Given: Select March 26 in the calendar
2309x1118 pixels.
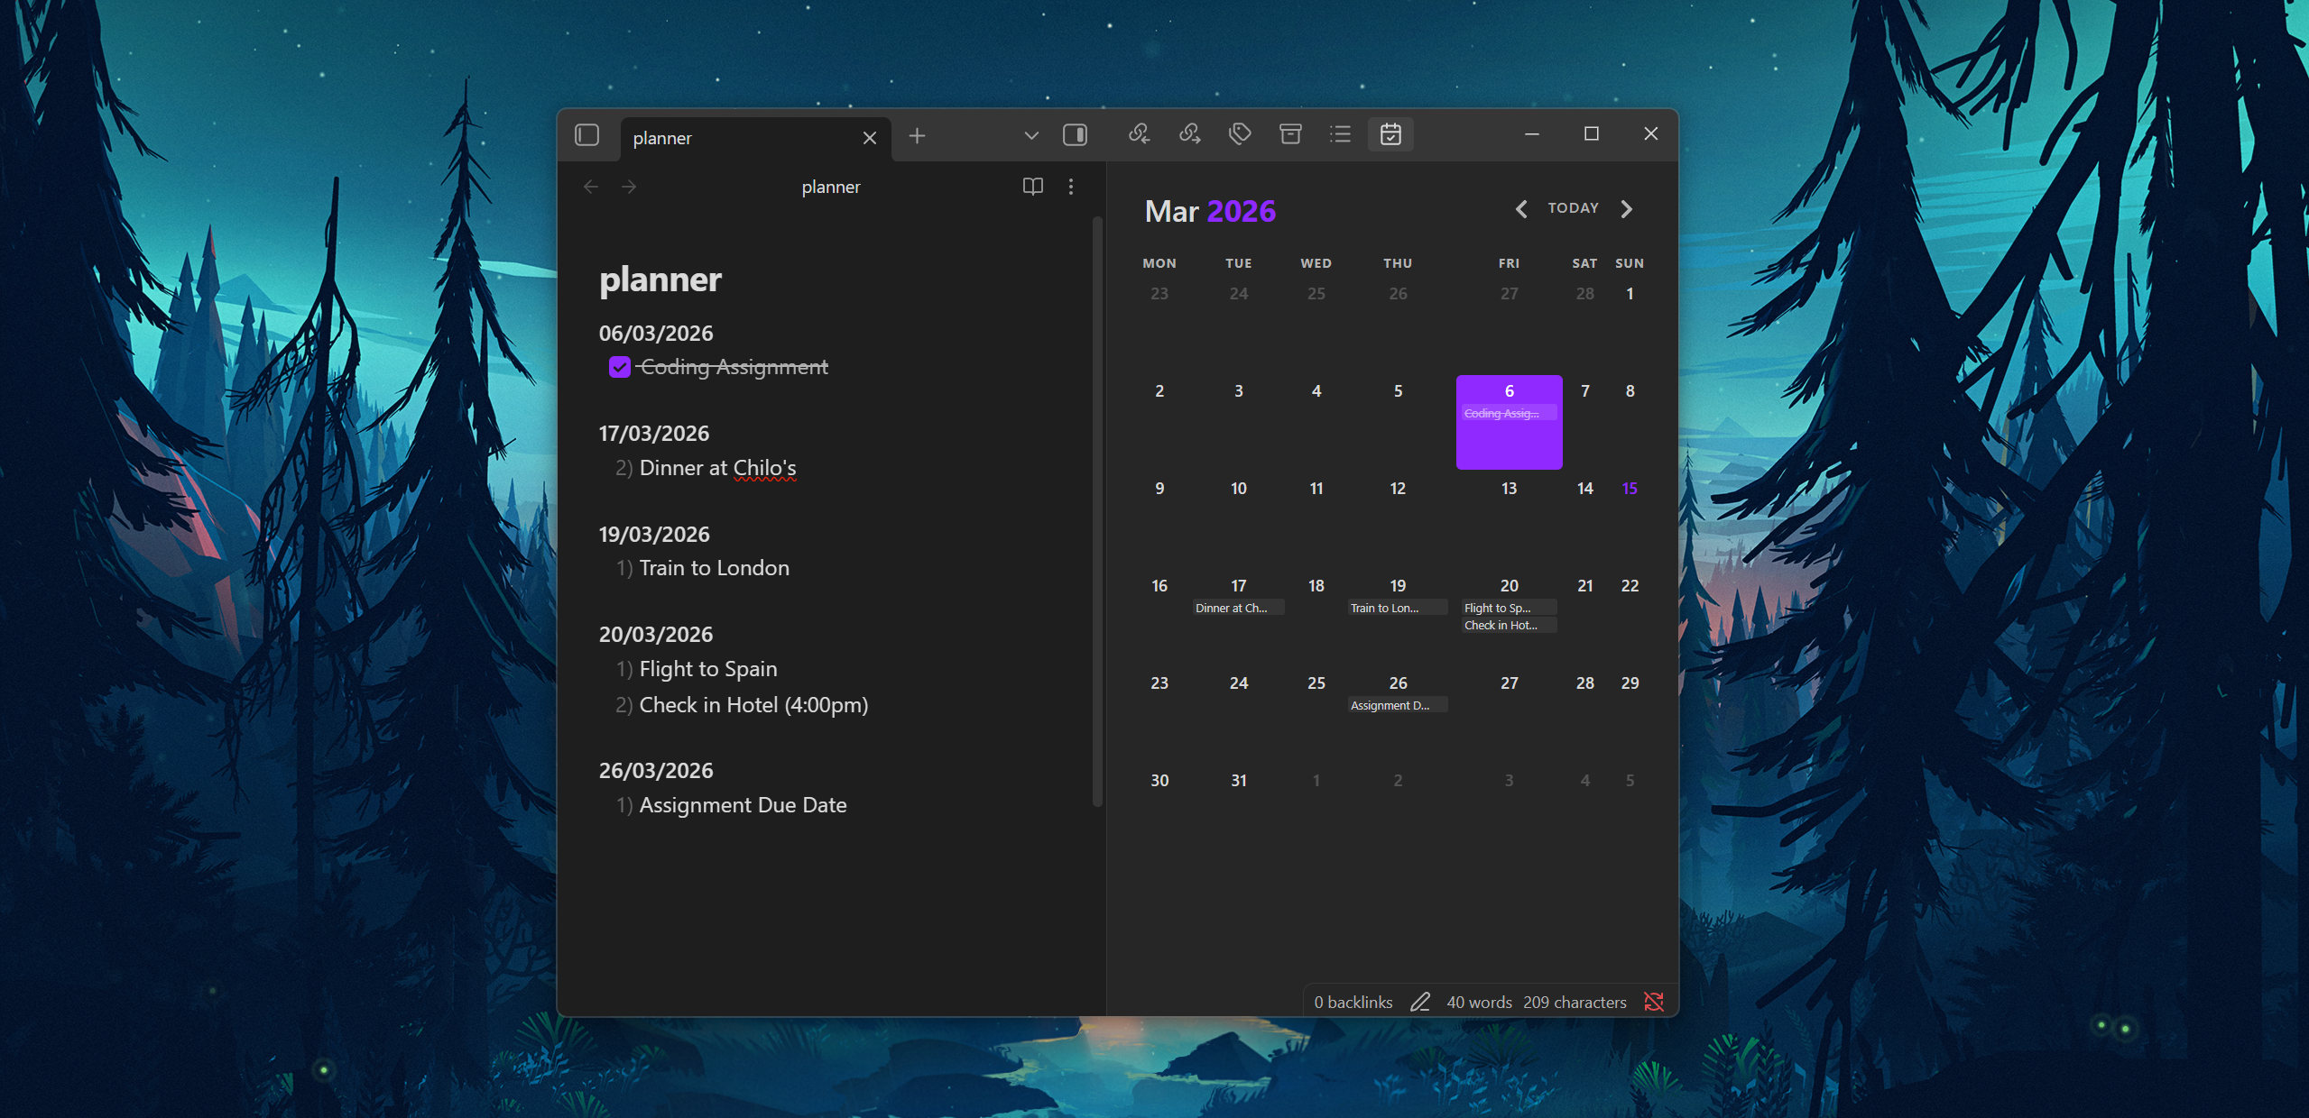Looking at the screenshot, I should (x=1398, y=683).
